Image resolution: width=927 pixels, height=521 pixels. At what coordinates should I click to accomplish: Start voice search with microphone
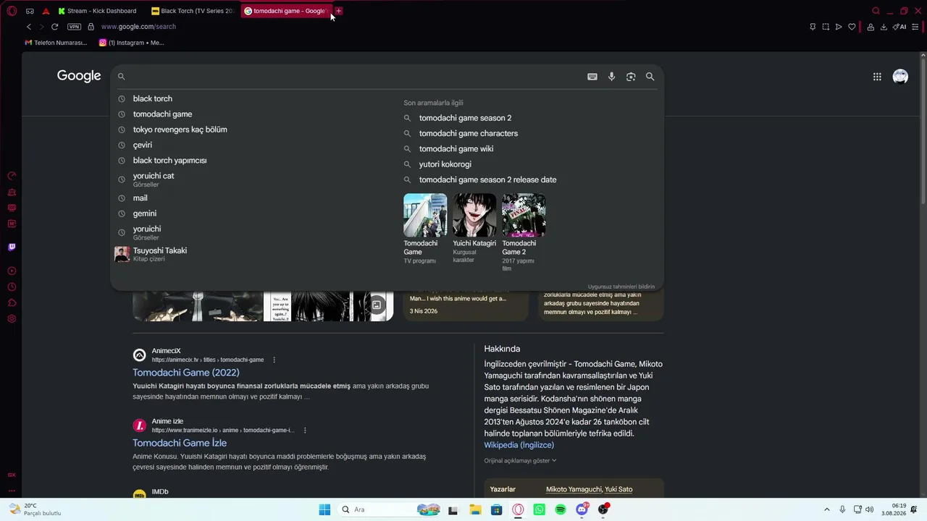(x=611, y=77)
